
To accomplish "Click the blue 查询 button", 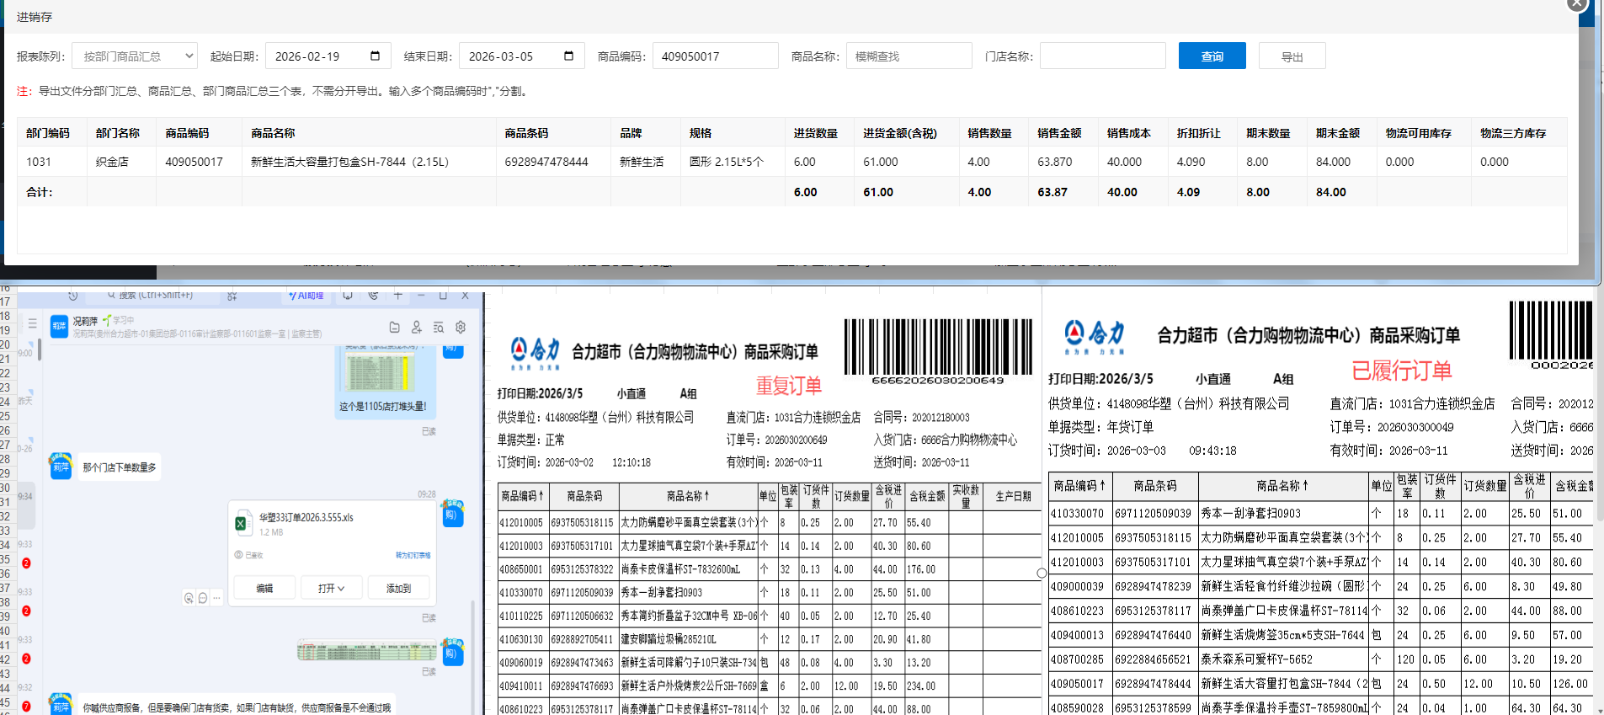I will pyautogui.click(x=1212, y=56).
